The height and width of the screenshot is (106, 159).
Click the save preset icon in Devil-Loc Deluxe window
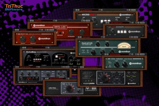point(54,21)
